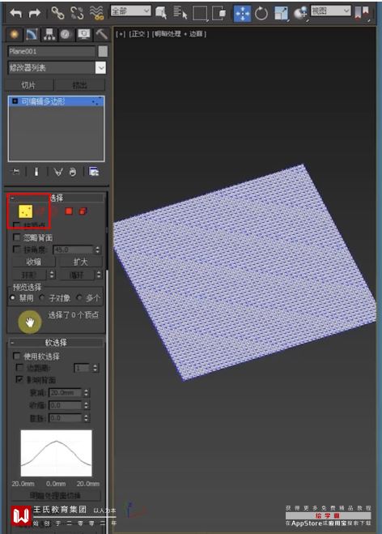
Task: Click the 20.0mm falloff value field
Action: (x=66, y=393)
